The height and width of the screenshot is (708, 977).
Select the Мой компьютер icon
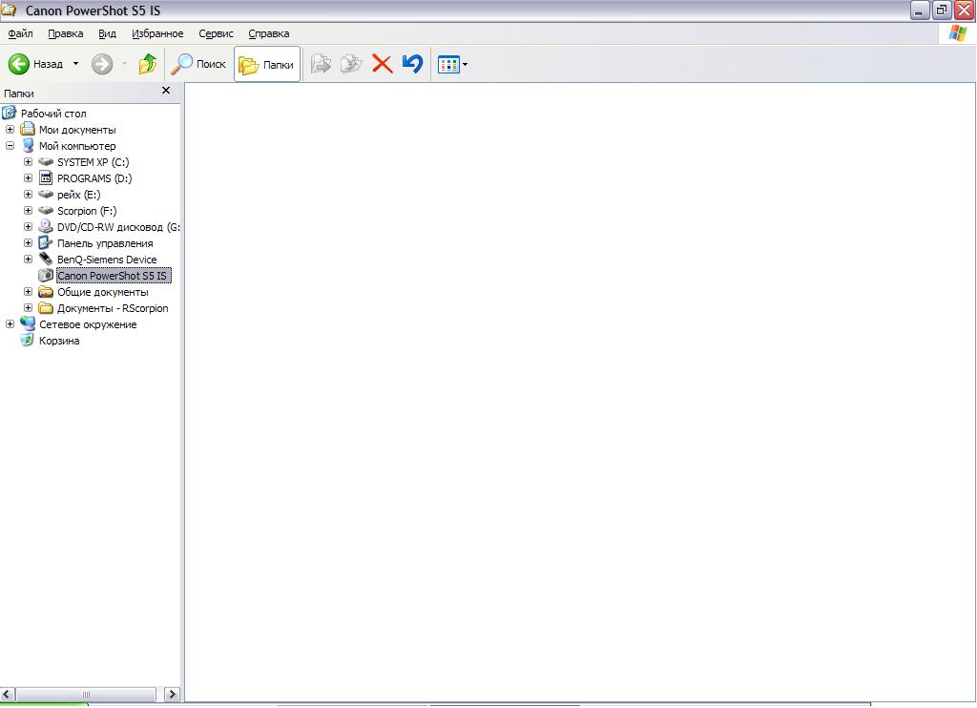(x=28, y=145)
